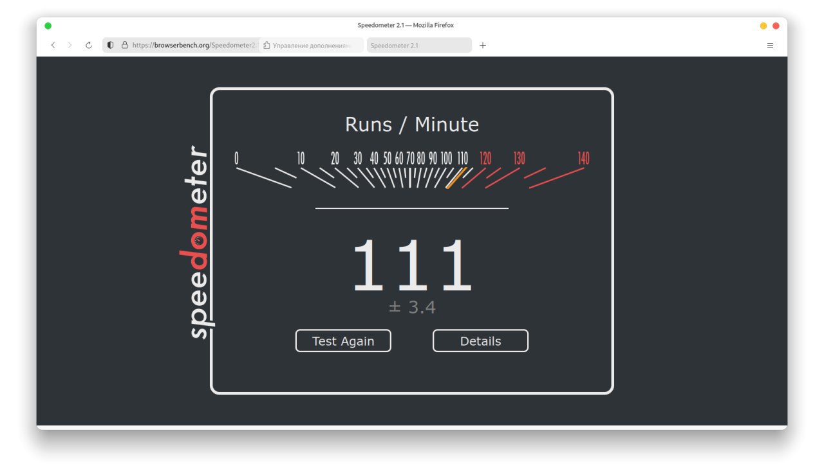Click the Runs / Minute heading
The width and height of the screenshot is (824, 471).
pos(412,124)
